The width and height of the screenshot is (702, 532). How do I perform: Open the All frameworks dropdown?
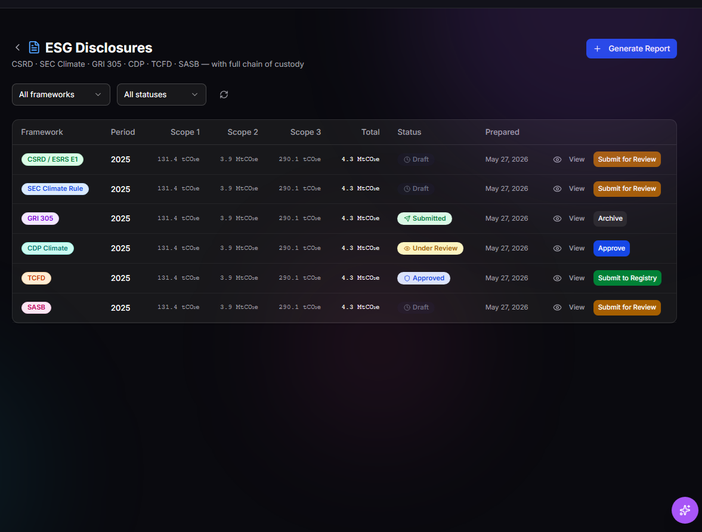click(61, 94)
